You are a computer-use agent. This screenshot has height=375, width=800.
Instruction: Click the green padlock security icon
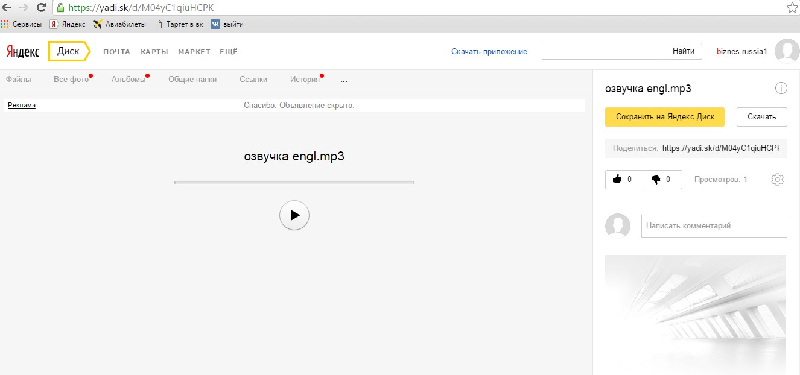[x=60, y=8]
